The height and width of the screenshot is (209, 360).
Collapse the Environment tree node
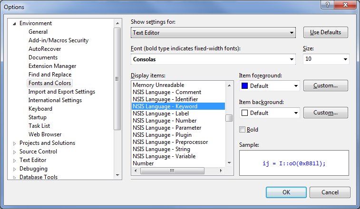point(14,24)
